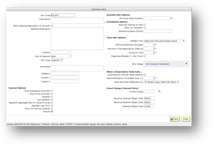Focus the Custom 2 field
Viewport: 214px width, 144px height.
pos(65,82)
